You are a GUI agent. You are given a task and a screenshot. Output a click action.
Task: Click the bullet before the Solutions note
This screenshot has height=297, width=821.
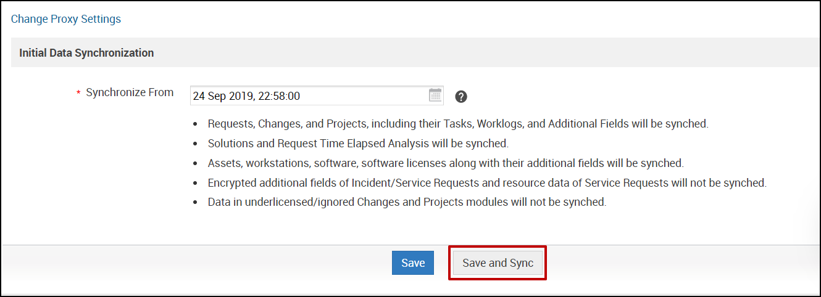coord(196,144)
